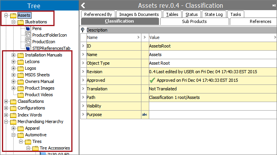The height and width of the screenshot is (155, 277).
Task: Click the Assets folder icon
Action: point(13,16)
